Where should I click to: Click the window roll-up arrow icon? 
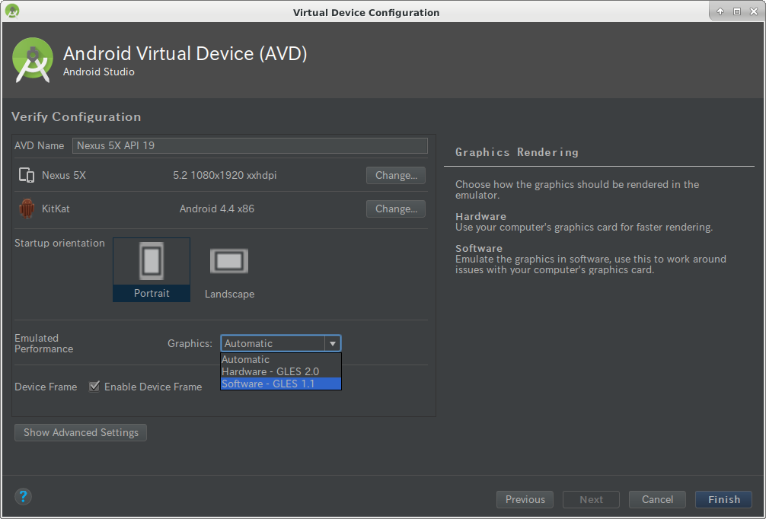(720, 11)
